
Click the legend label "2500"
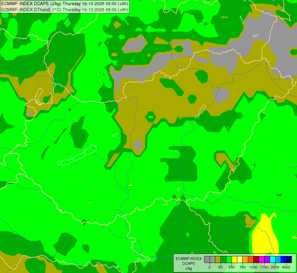pos(275,267)
